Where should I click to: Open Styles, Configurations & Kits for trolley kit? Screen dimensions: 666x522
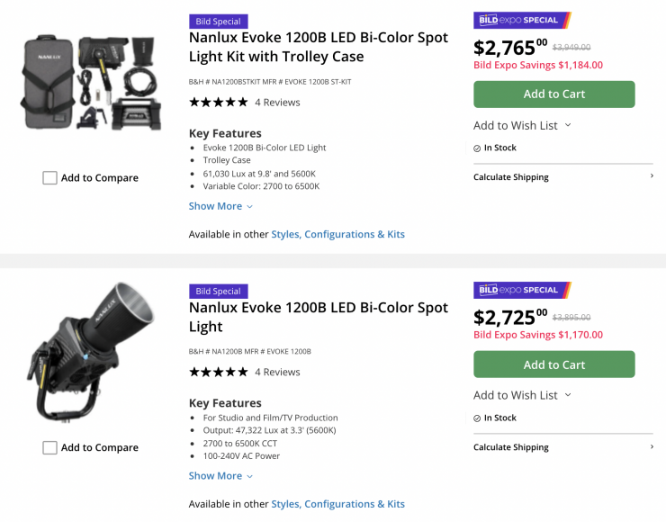point(337,234)
